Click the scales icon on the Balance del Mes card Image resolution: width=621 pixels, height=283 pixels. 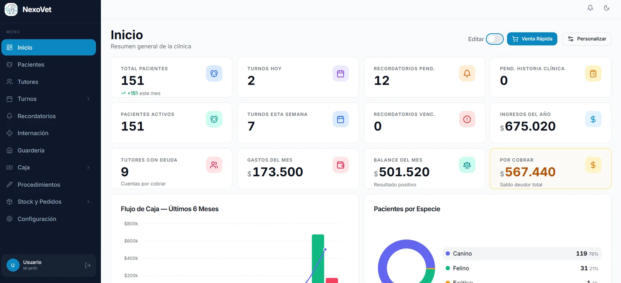[467, 165]
